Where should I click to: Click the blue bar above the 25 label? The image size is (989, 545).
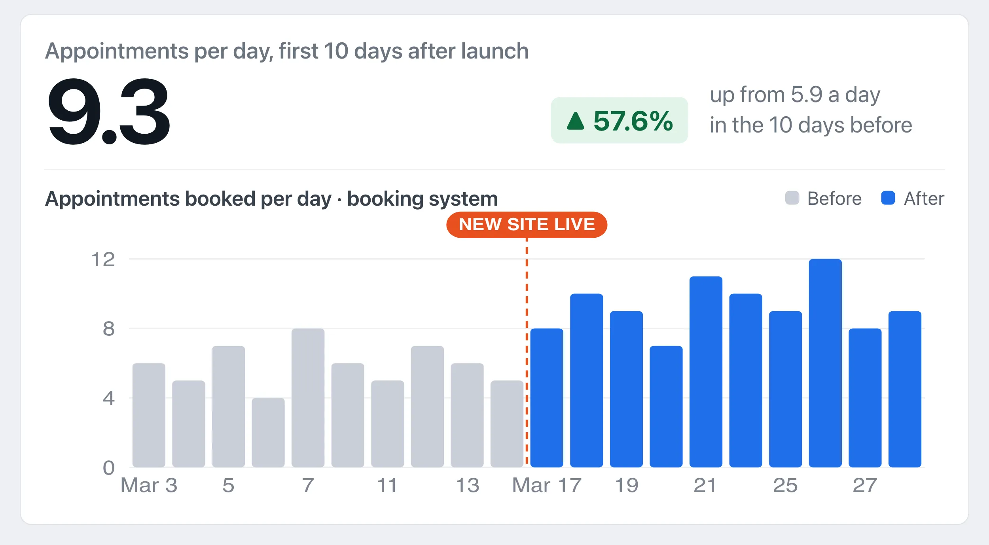click(x=785, y=389)
